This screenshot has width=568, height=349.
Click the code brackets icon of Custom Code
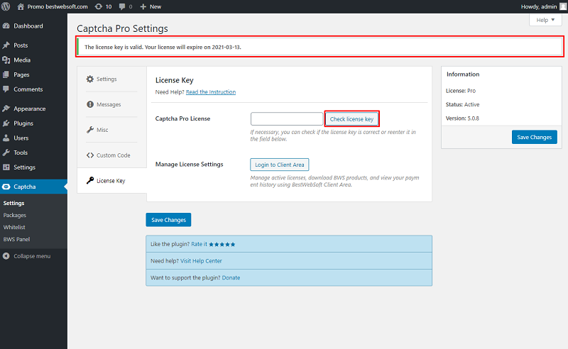[x=90, y=155]
